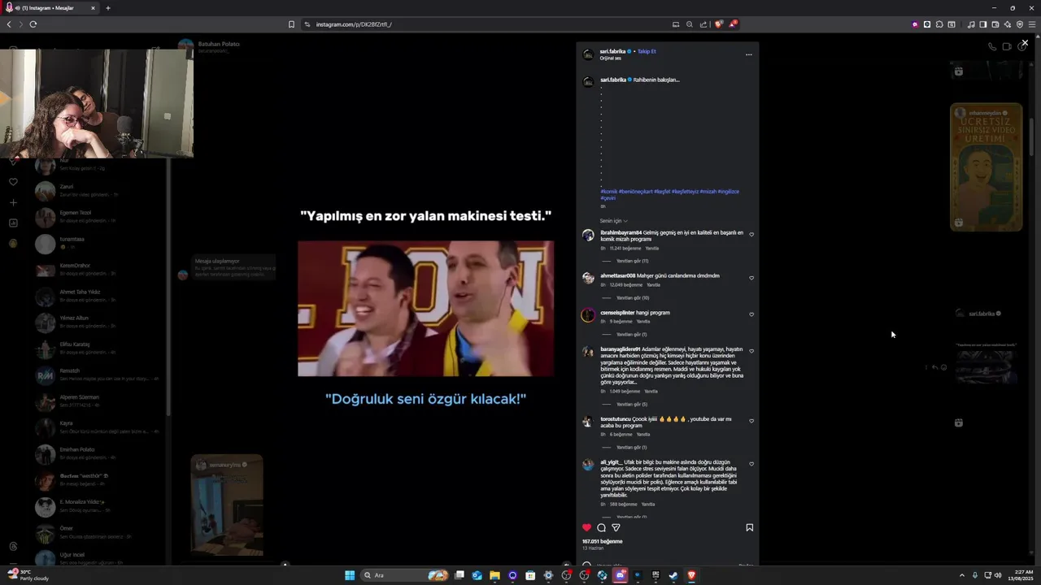Expand 10 replies under ahmettasar008's comment

click(632, 297)
